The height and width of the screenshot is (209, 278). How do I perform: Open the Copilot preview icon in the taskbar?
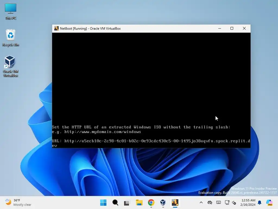tap(269, 202)
